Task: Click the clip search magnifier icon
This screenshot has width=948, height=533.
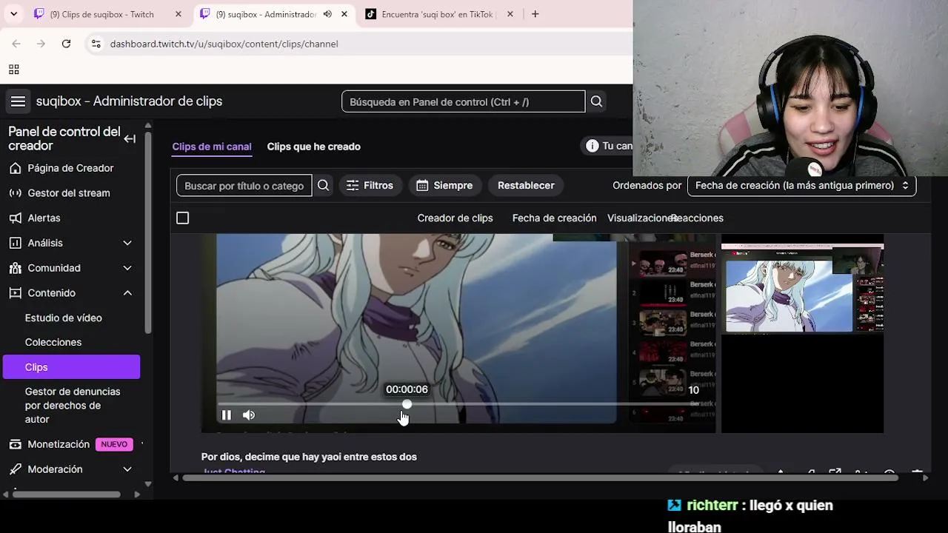Action: (x=323, y=185)
